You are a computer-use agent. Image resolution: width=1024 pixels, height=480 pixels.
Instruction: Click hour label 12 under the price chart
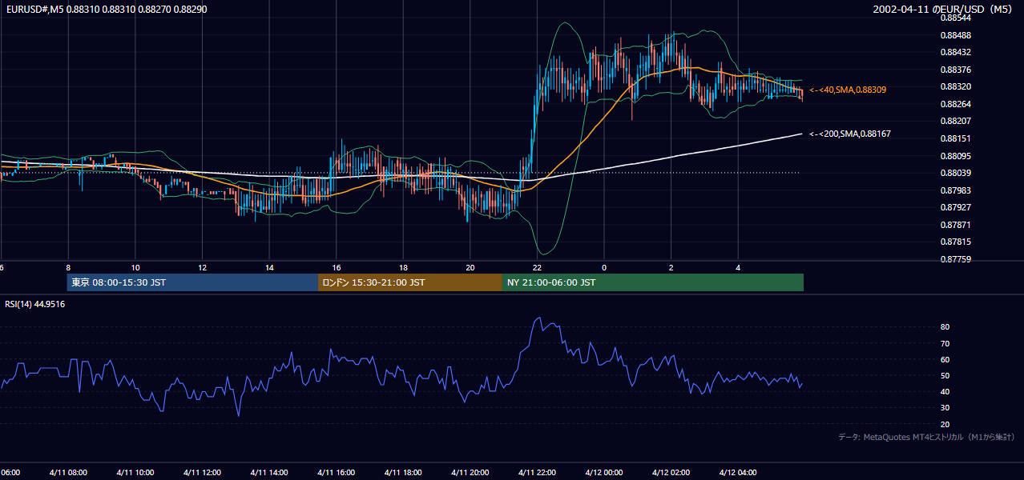[202, 267]
